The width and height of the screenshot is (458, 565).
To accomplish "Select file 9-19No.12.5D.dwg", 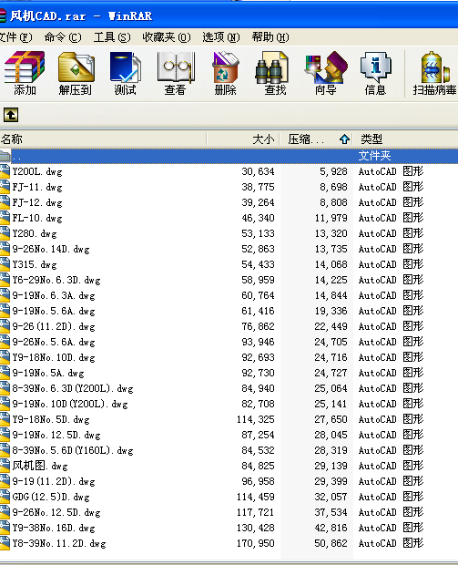I will 56,435.
